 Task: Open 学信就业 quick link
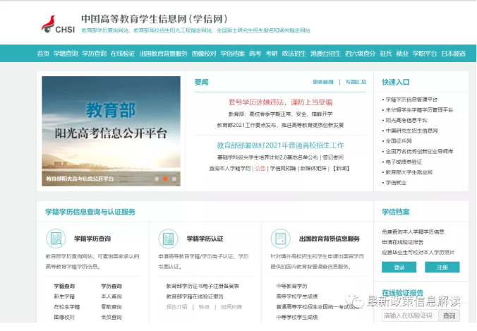396,183
